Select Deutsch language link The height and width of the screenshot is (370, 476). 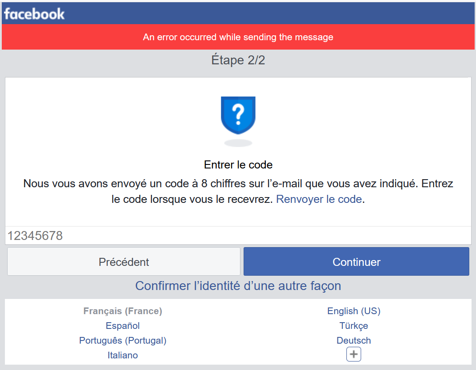pyautogui.click(x=354, y=341)
